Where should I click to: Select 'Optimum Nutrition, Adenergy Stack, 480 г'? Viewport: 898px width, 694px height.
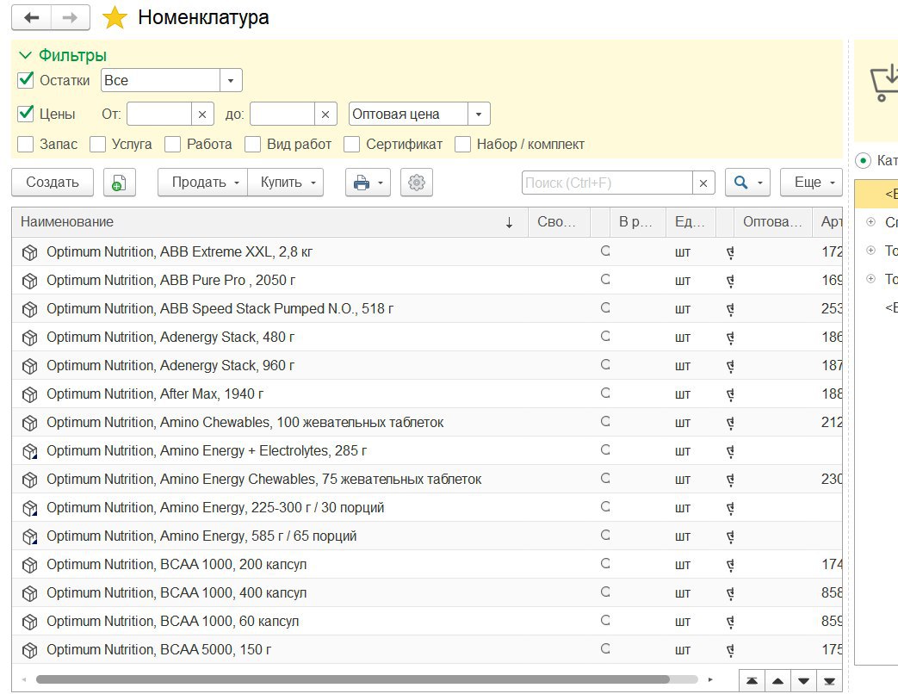pos(170,338)
